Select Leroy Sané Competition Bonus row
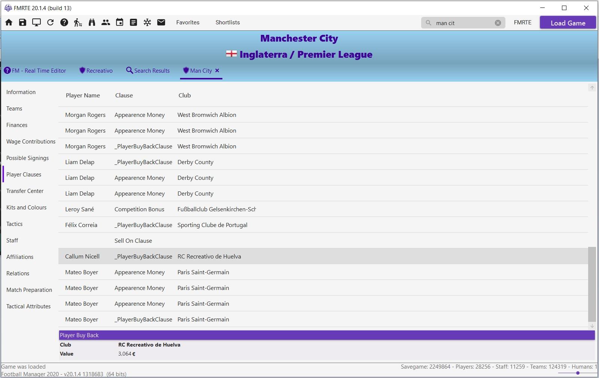The height and width of the screenshot is (378, 599). (323, 209)
